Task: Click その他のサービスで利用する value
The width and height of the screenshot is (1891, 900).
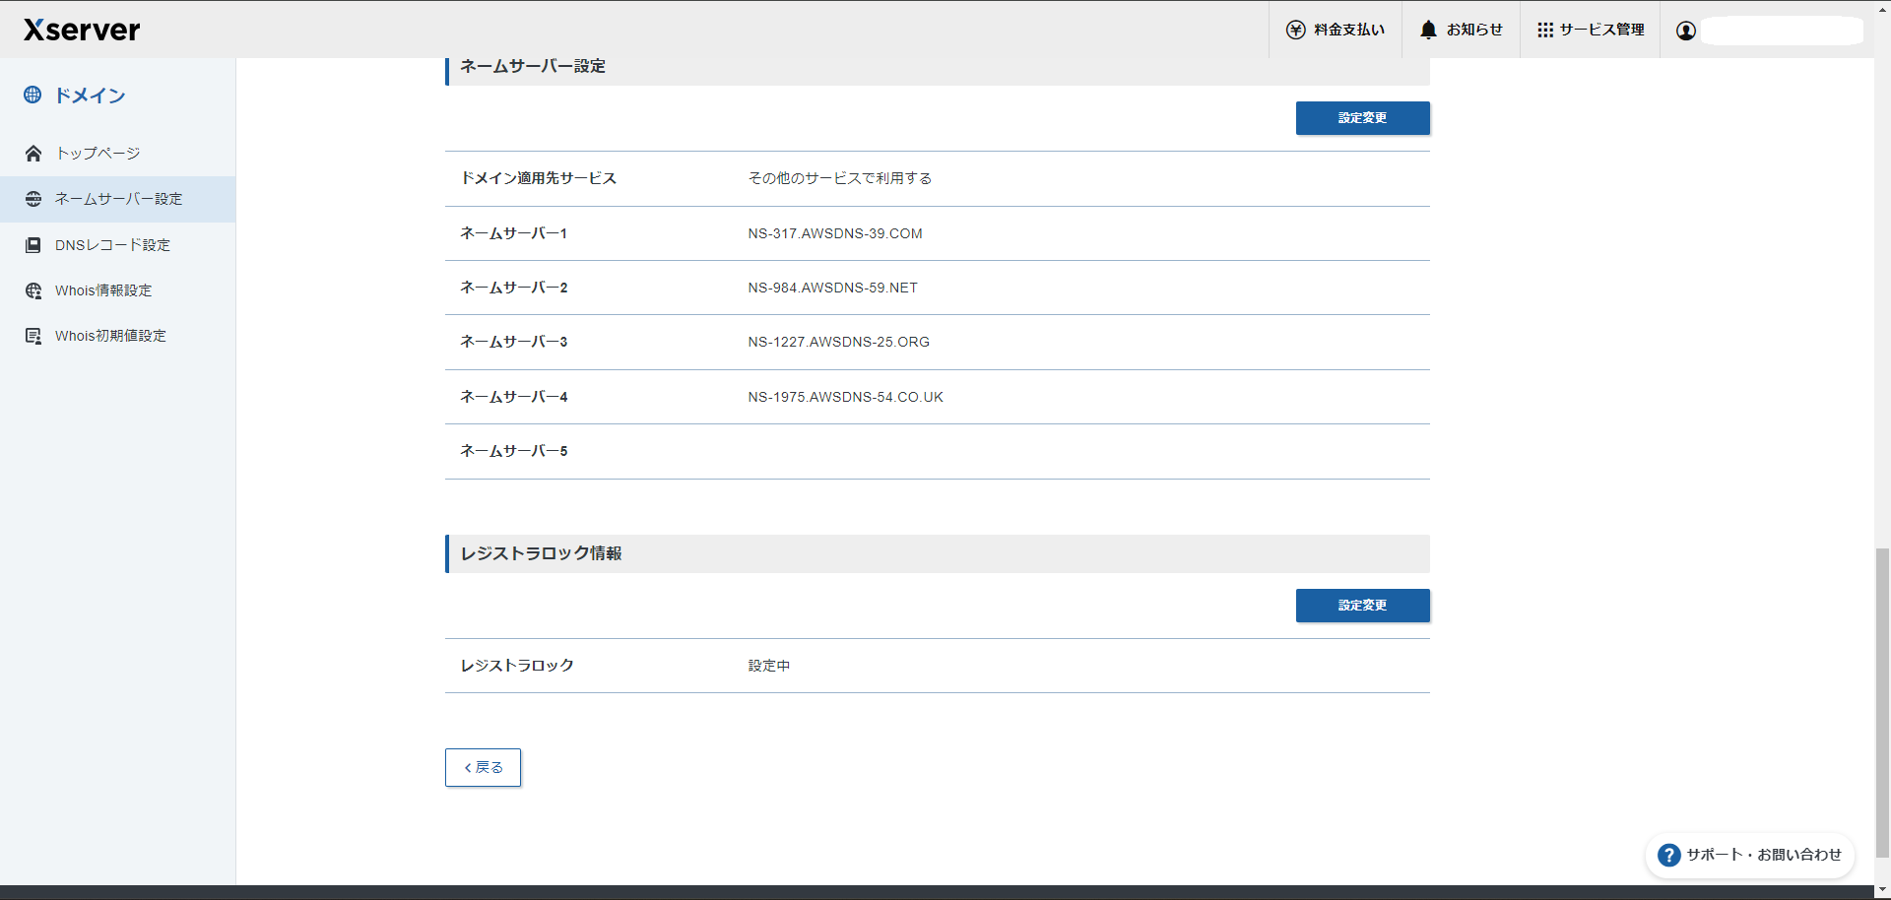Action: (840, 178)
